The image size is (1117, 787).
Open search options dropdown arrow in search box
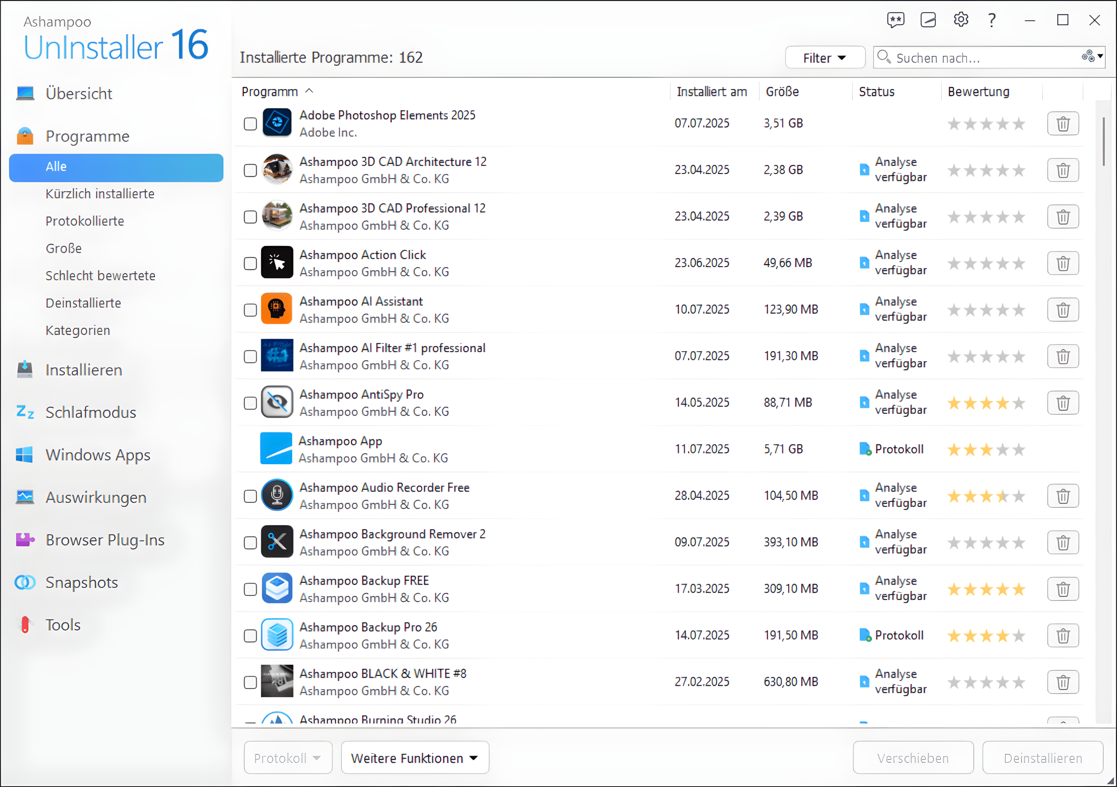pos(1100,56)
